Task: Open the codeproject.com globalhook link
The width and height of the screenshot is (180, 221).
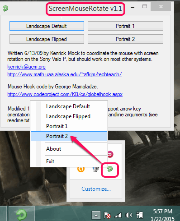Action: tap(65, 94)
